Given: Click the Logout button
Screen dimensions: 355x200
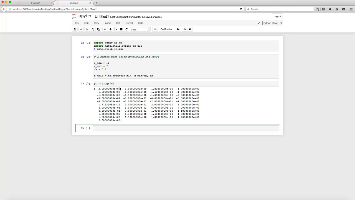Looking at the screenshot, I should click(x=277, y=16).
